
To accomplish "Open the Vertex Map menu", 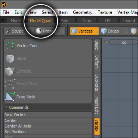I will [127, 12].
